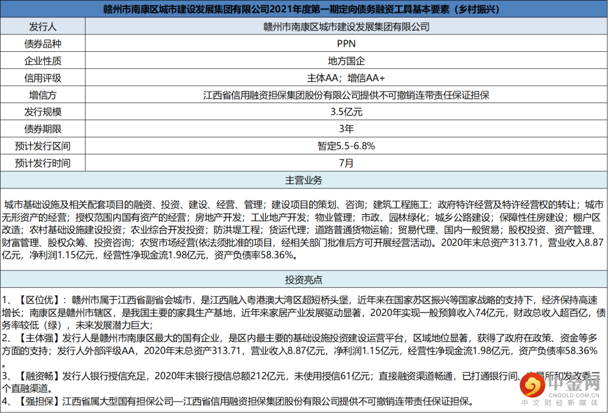Click issuer name 赣州市南康区城市建设发展集团有限公司 cell

[346, 26]
